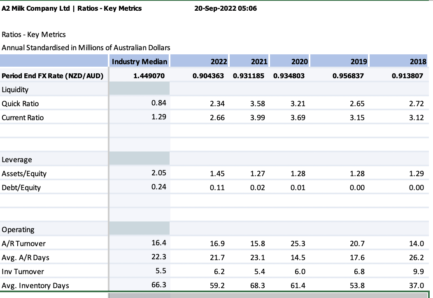Select Assets/Equity 2021 value 1.27

pyautogui.click(x=258, y=174)
